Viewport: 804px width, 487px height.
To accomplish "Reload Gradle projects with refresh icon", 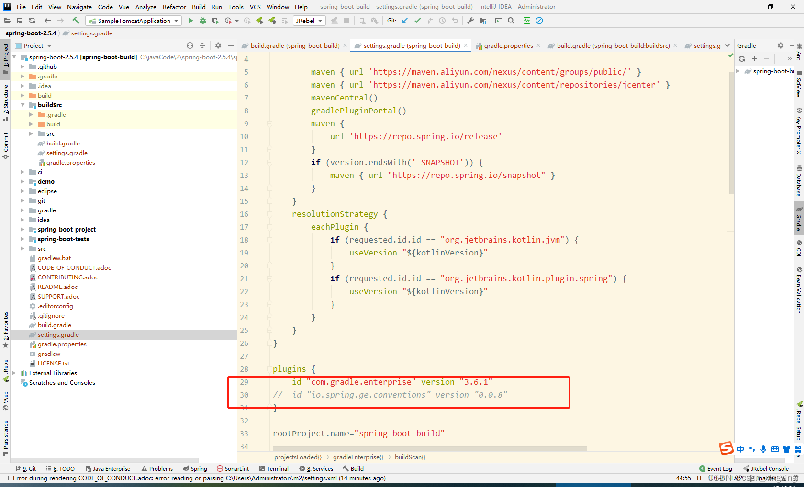I will click(742, 59).
